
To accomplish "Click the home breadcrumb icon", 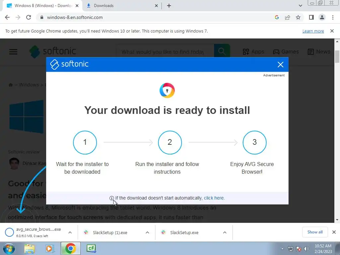I will 10,85.
